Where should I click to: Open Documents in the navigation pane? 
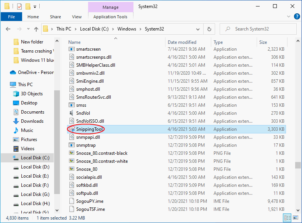coord(32,112)
